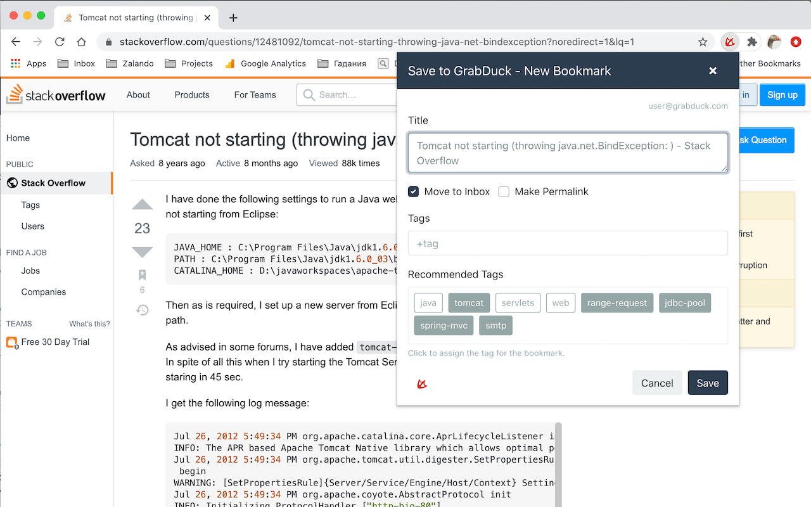Upvote the question
Viewport: 811px width, 507px height.
pyautogui.click(x=143, y=204)
